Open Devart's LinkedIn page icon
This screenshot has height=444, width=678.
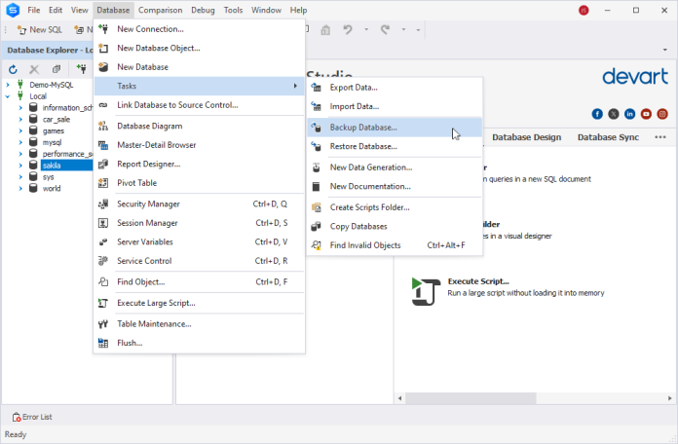629,114
